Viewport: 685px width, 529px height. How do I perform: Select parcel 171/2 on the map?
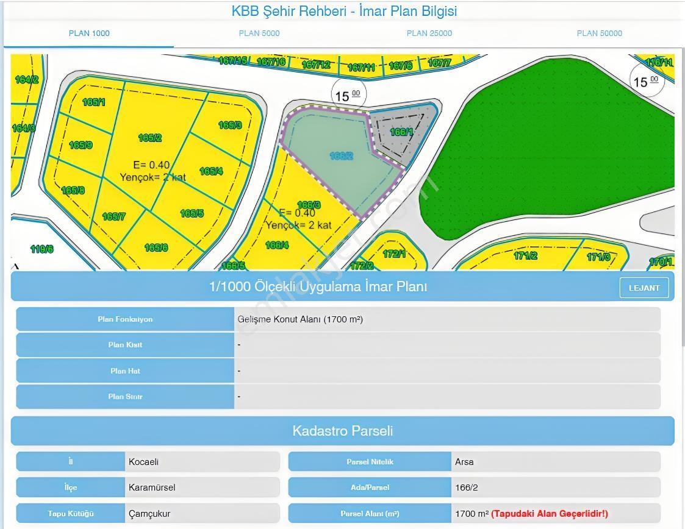[x=525, y=255]
